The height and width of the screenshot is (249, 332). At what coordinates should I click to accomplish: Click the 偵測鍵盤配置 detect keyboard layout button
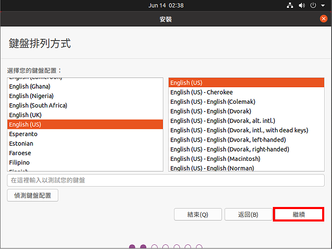(x=33, y=195)
